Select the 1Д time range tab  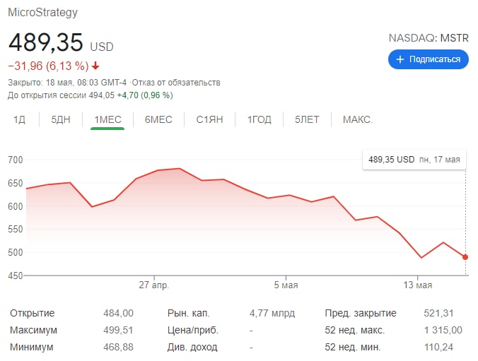click(x=19, y=119)
